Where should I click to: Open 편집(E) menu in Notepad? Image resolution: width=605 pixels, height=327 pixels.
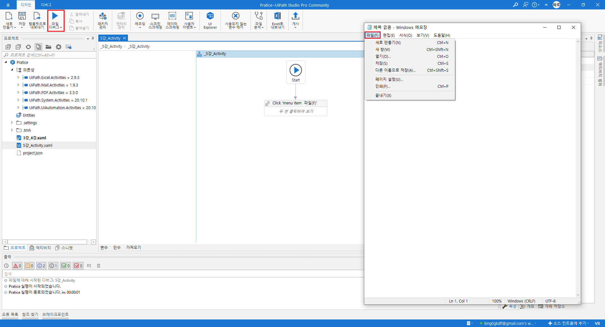[389, 35]
